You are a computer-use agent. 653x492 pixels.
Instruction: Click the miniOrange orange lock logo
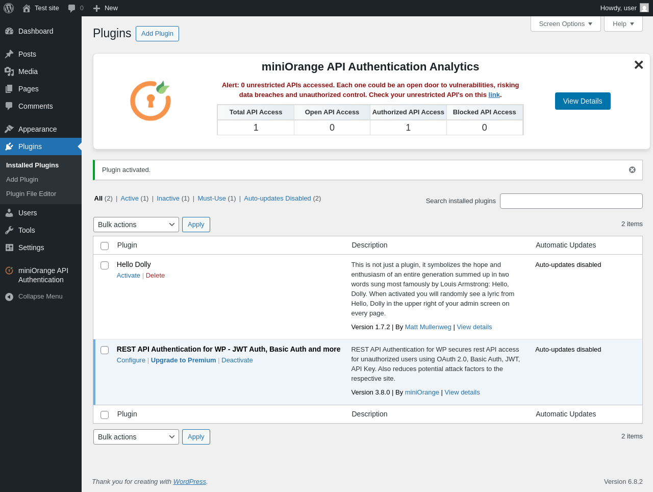150,101
